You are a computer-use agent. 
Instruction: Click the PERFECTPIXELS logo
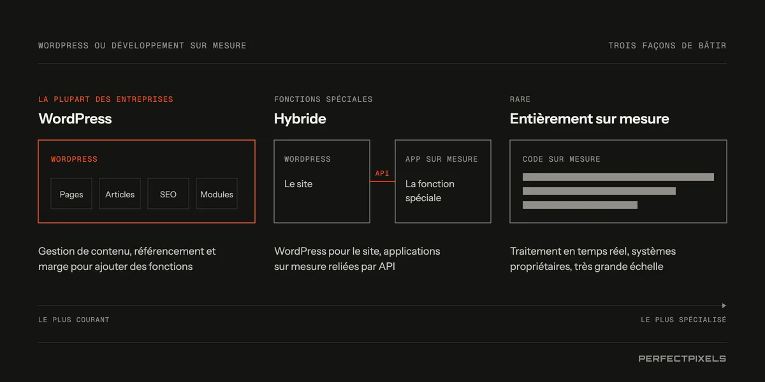pos(682,358)
